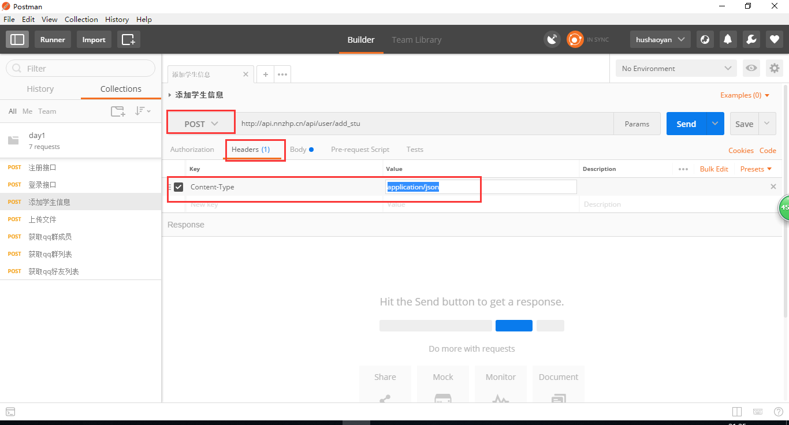Viewport: 789px width, 425px height.
Task: Select the Pre-request Script tab
Action: [360, 149]
